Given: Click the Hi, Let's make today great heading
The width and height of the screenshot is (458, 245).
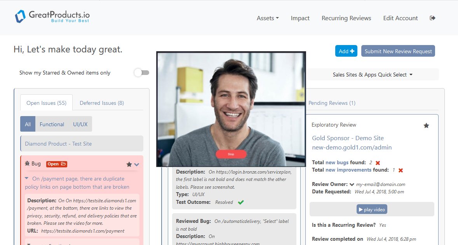Looking at the screenshot, I should (68, 49).
